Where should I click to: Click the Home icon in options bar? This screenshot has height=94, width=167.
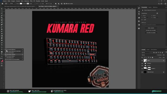pyautogui.click(x=2, y=4)
